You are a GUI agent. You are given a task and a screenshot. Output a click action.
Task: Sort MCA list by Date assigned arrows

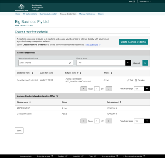tap(121, 102)
